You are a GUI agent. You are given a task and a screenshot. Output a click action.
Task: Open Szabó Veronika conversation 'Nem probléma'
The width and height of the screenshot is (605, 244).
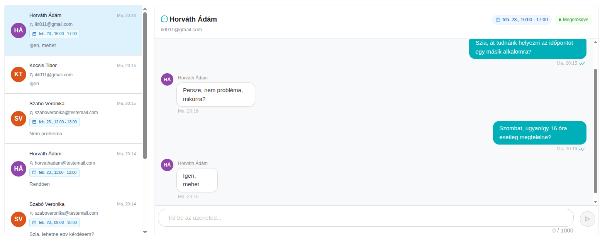pos(73,119)
